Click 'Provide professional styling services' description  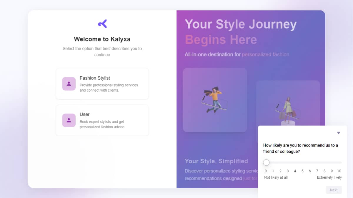pos(109,88)
